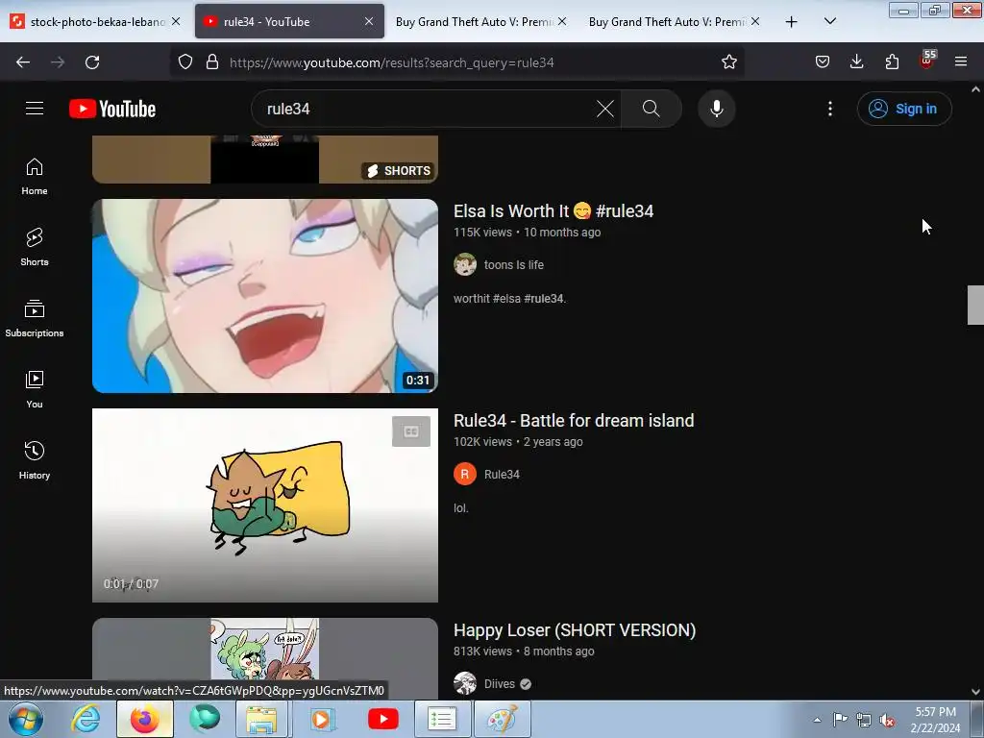Start voice search with microphone icon

[x=717, y=109]
